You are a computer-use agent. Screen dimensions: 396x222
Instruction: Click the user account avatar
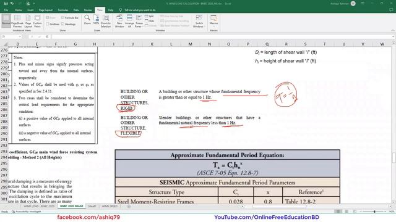click(x=353, y=4)
